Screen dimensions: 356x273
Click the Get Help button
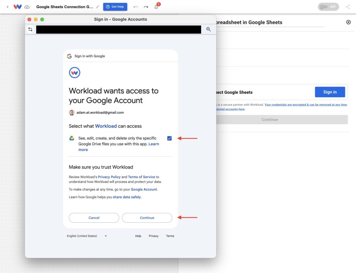tap(115, 7)
